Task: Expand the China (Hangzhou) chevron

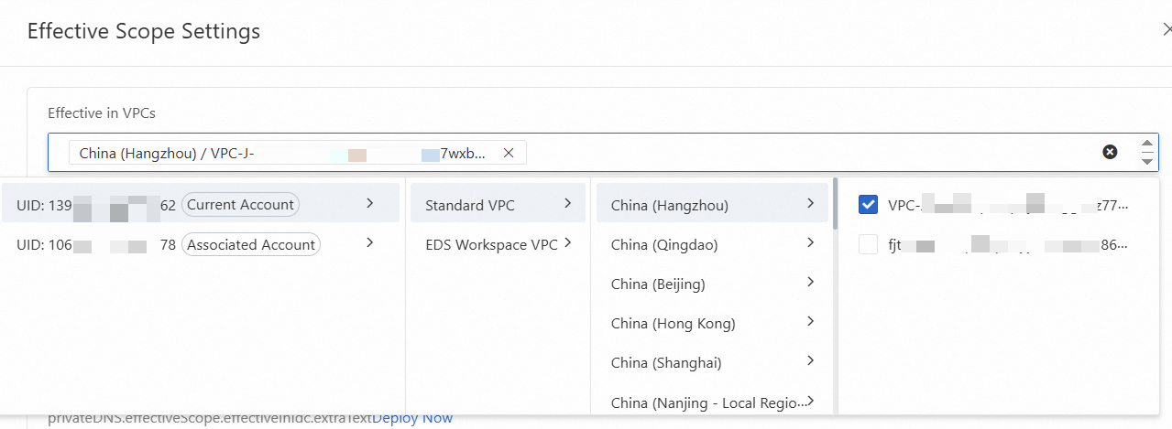Action: pyautogui.click(x=810, y=204)
